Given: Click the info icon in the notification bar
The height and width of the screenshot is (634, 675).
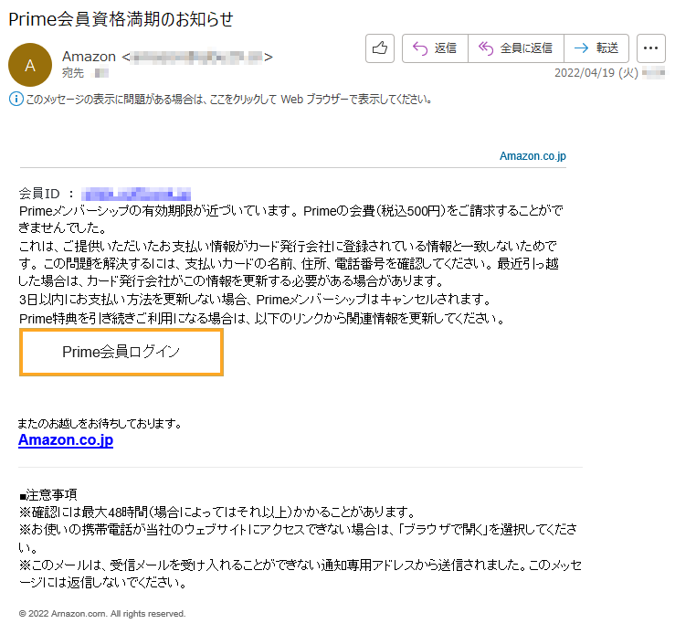Looking at the screenshot, I should click(16, 100).
